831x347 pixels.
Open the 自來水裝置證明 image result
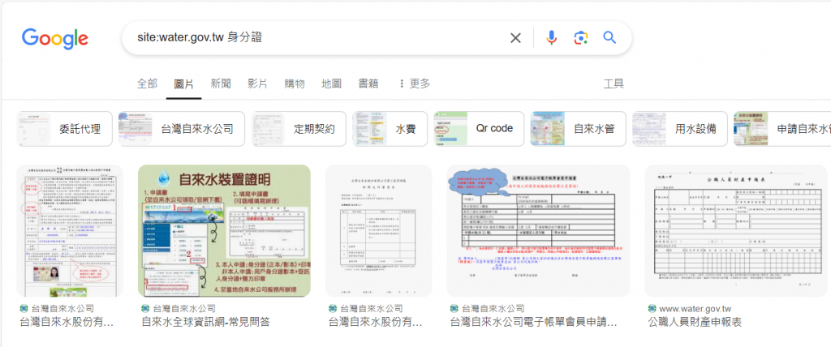coord(224,230)
